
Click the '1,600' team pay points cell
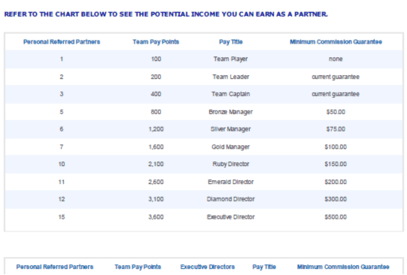pos(156,147)
